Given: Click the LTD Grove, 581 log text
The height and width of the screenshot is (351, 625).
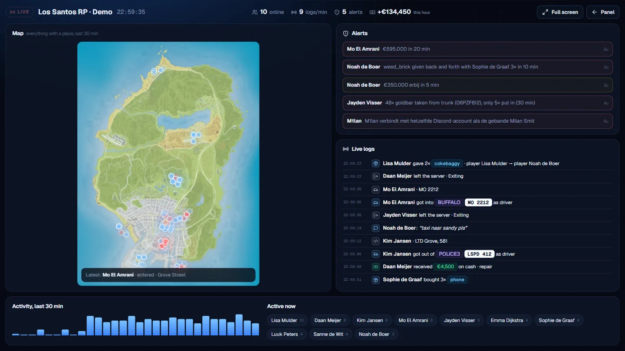Looking at the screenshot, I should click(x=431, y=241).
